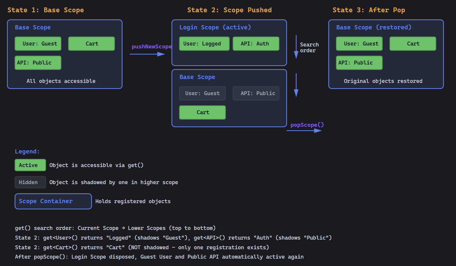
Task: Select the "Cart" box in State 2
Action: [203, 112]
